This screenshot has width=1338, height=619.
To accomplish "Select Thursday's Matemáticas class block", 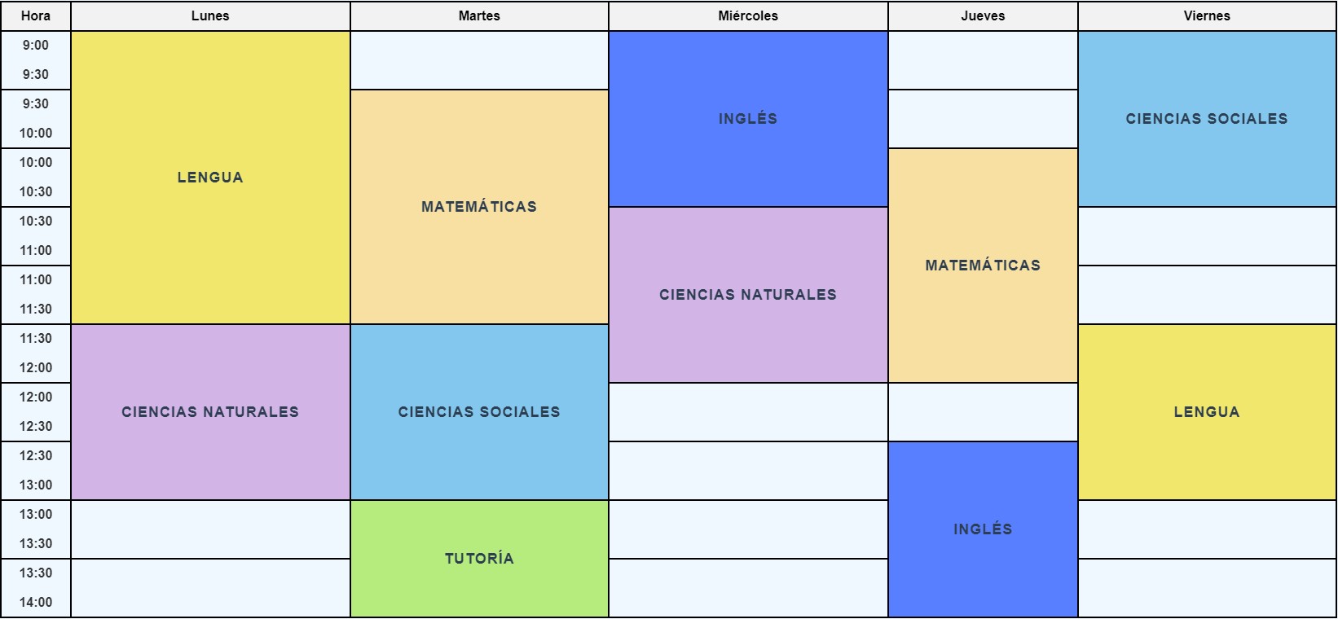I will 983,266.
